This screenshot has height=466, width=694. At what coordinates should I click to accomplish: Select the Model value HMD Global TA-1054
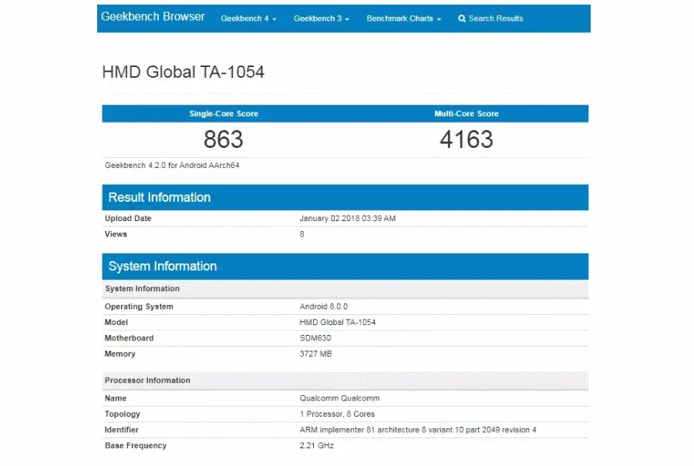(338, 322)
